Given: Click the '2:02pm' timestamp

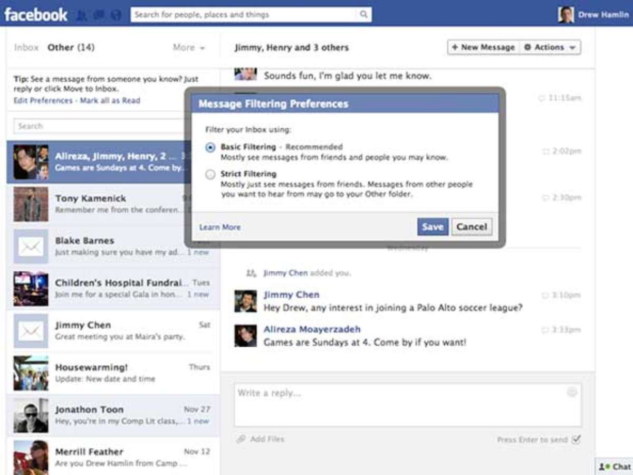Looking at the screenshot, I should tap(567, 151).
